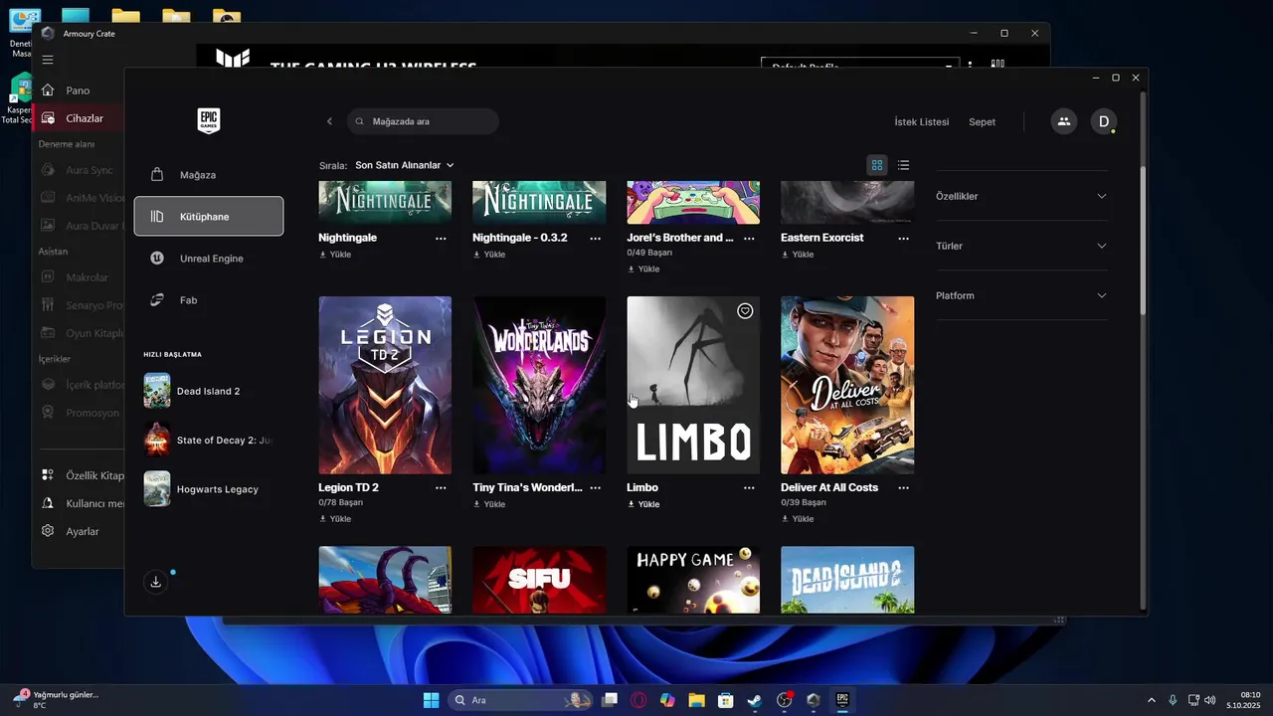Open Armoury Crate hamburger menu
The image size is (1273, 716).
[x=48, y=60]
